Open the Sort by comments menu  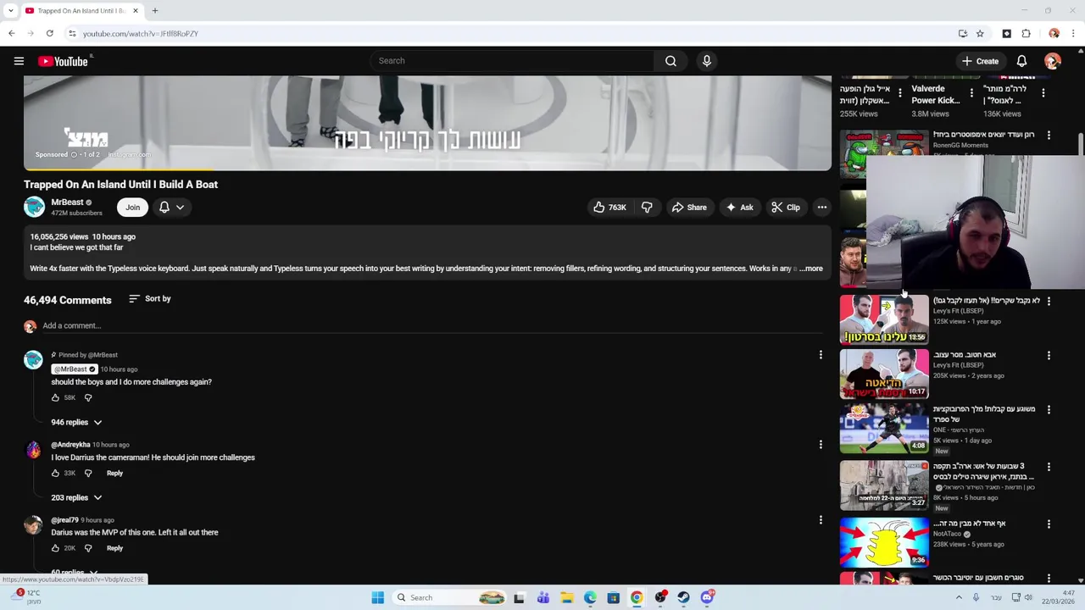[x=149, y=299]
